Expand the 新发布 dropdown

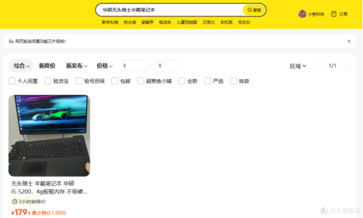click(77, 66)
